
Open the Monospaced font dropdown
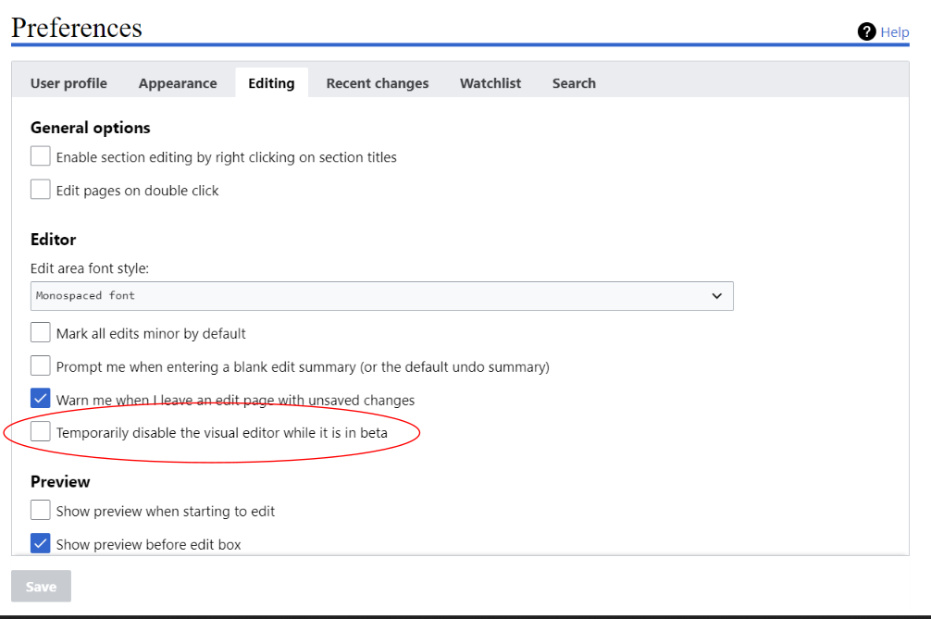click(x=381, y=296)
